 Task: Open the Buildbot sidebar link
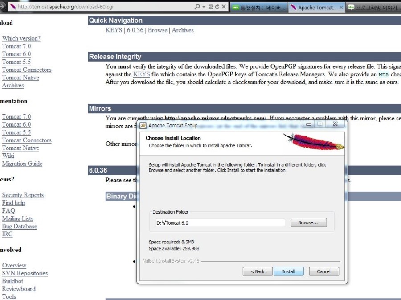[12, 281]
